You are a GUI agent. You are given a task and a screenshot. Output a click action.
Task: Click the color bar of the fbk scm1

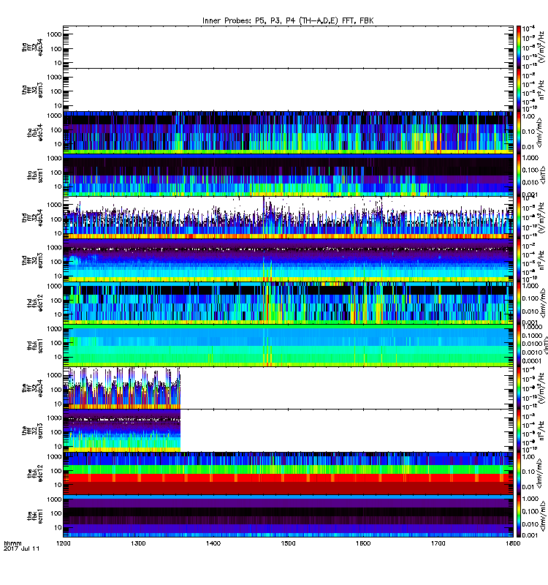(519, 516)
